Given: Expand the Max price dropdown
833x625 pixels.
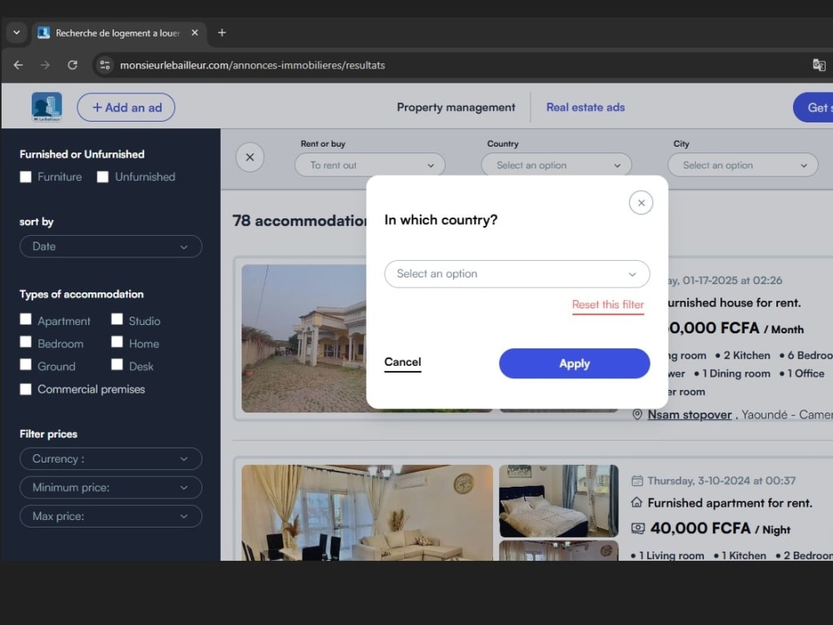Looking at the screenshot, I should click(x=111, y=516).
